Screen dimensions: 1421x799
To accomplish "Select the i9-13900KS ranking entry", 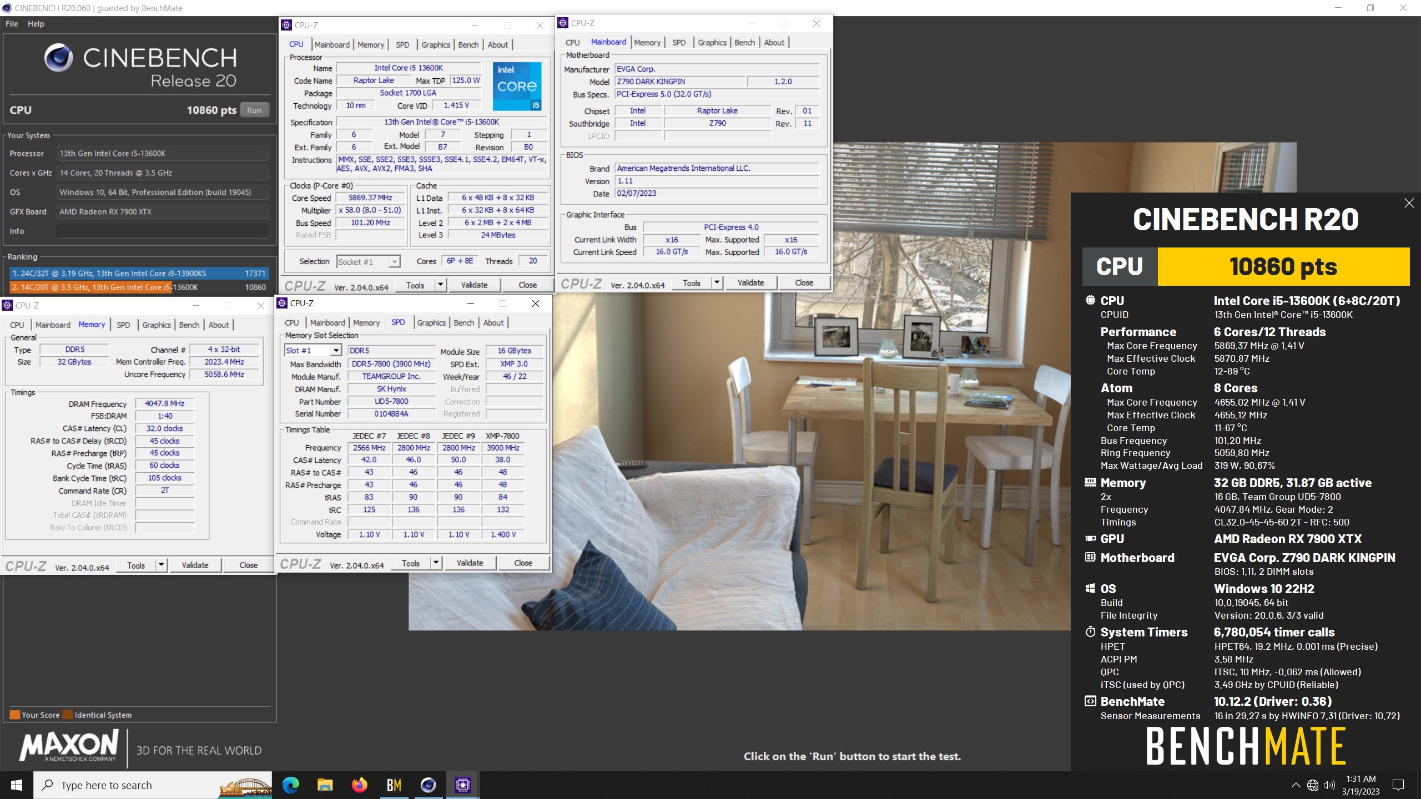I will pyautogui.click(x=139, y=273).
